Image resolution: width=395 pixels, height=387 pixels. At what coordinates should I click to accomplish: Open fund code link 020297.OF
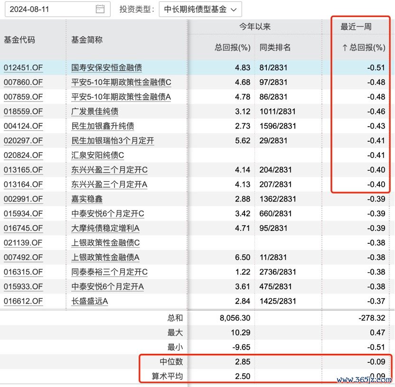[23, 141]
